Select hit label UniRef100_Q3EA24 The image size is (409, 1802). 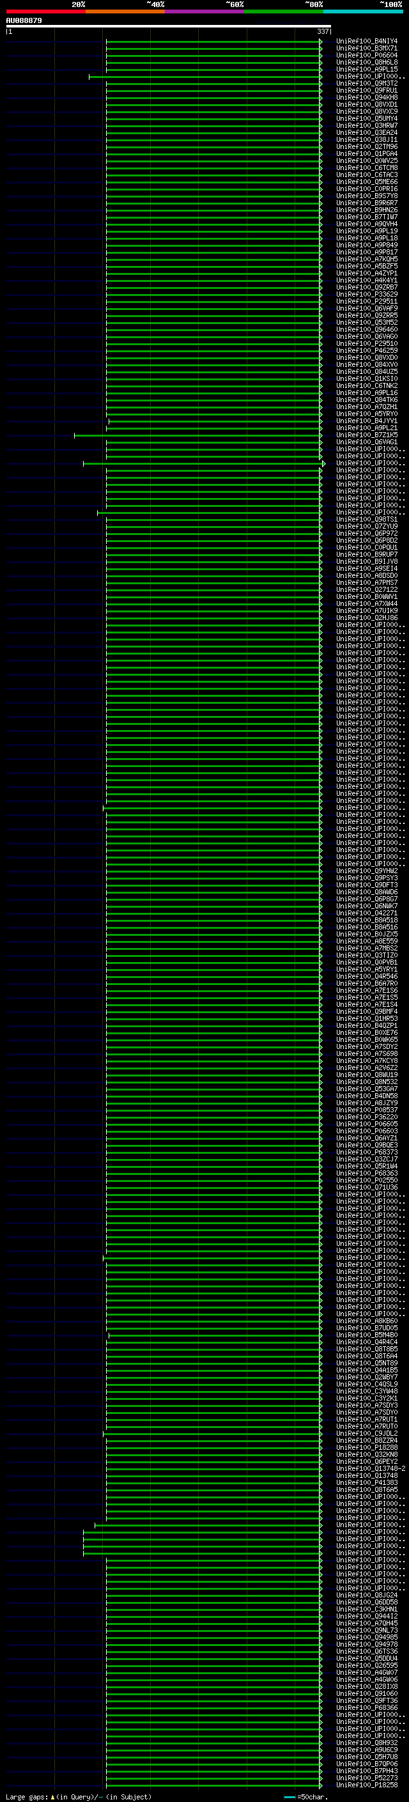[x=367, y=133]
